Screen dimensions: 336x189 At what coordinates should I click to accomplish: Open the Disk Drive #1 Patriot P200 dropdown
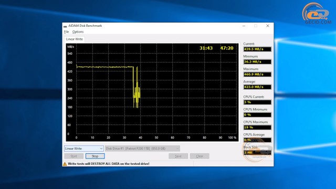[142, 148]
